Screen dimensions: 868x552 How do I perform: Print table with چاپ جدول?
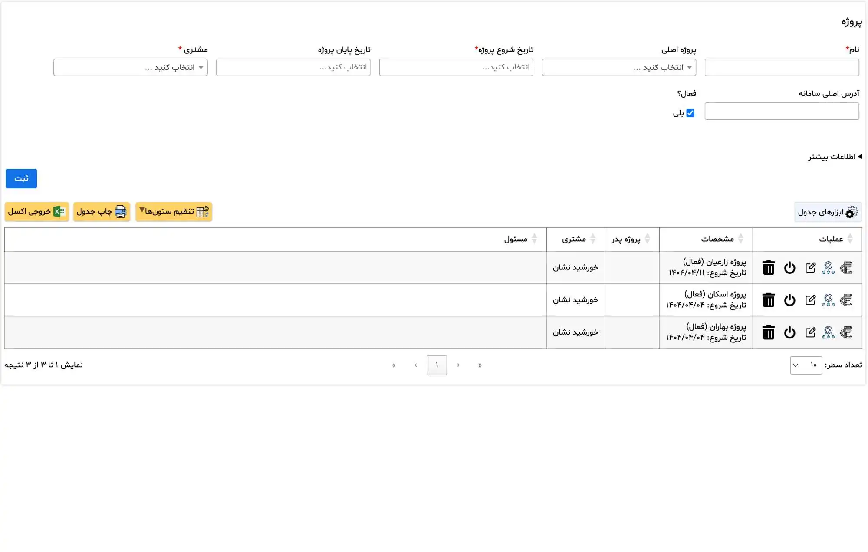point(102,212)
